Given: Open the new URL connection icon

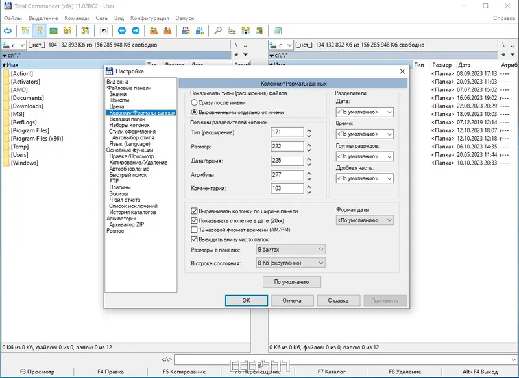Looking at the screenshot, I should pyautogui.click(x=200, y=31).
